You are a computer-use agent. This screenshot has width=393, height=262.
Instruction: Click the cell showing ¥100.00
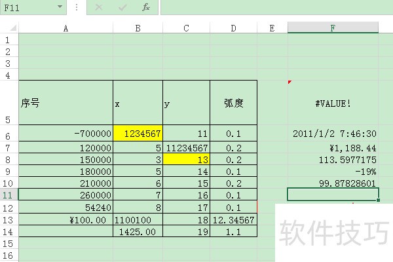coord(65,219)
